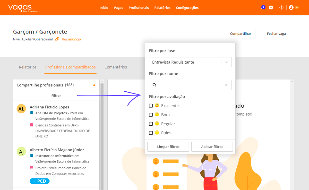
Task: Click the Compartilhar button
Action: 241,34
